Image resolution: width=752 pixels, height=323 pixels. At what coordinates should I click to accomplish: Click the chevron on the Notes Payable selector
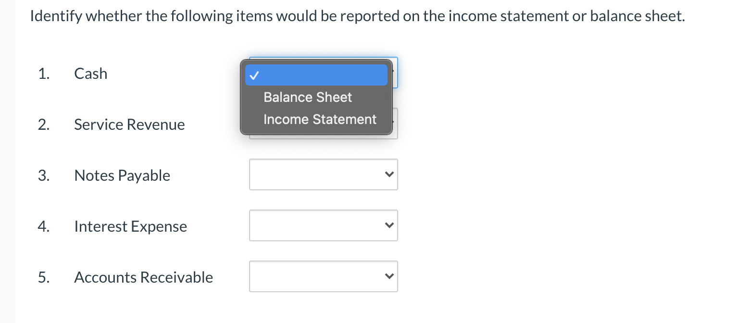tap(390, 174)
